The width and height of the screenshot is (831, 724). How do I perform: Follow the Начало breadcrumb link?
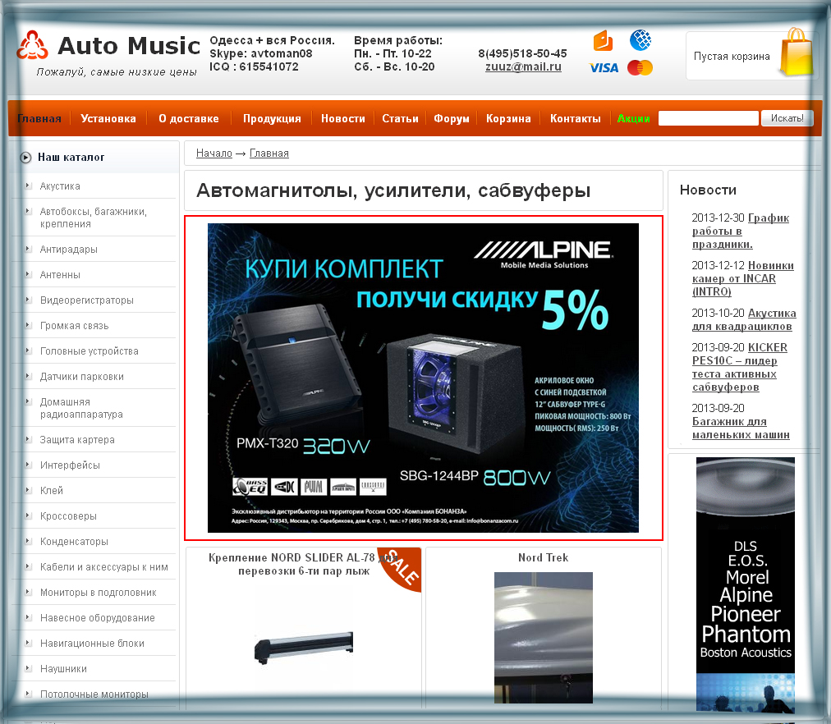tap(214, 153)
